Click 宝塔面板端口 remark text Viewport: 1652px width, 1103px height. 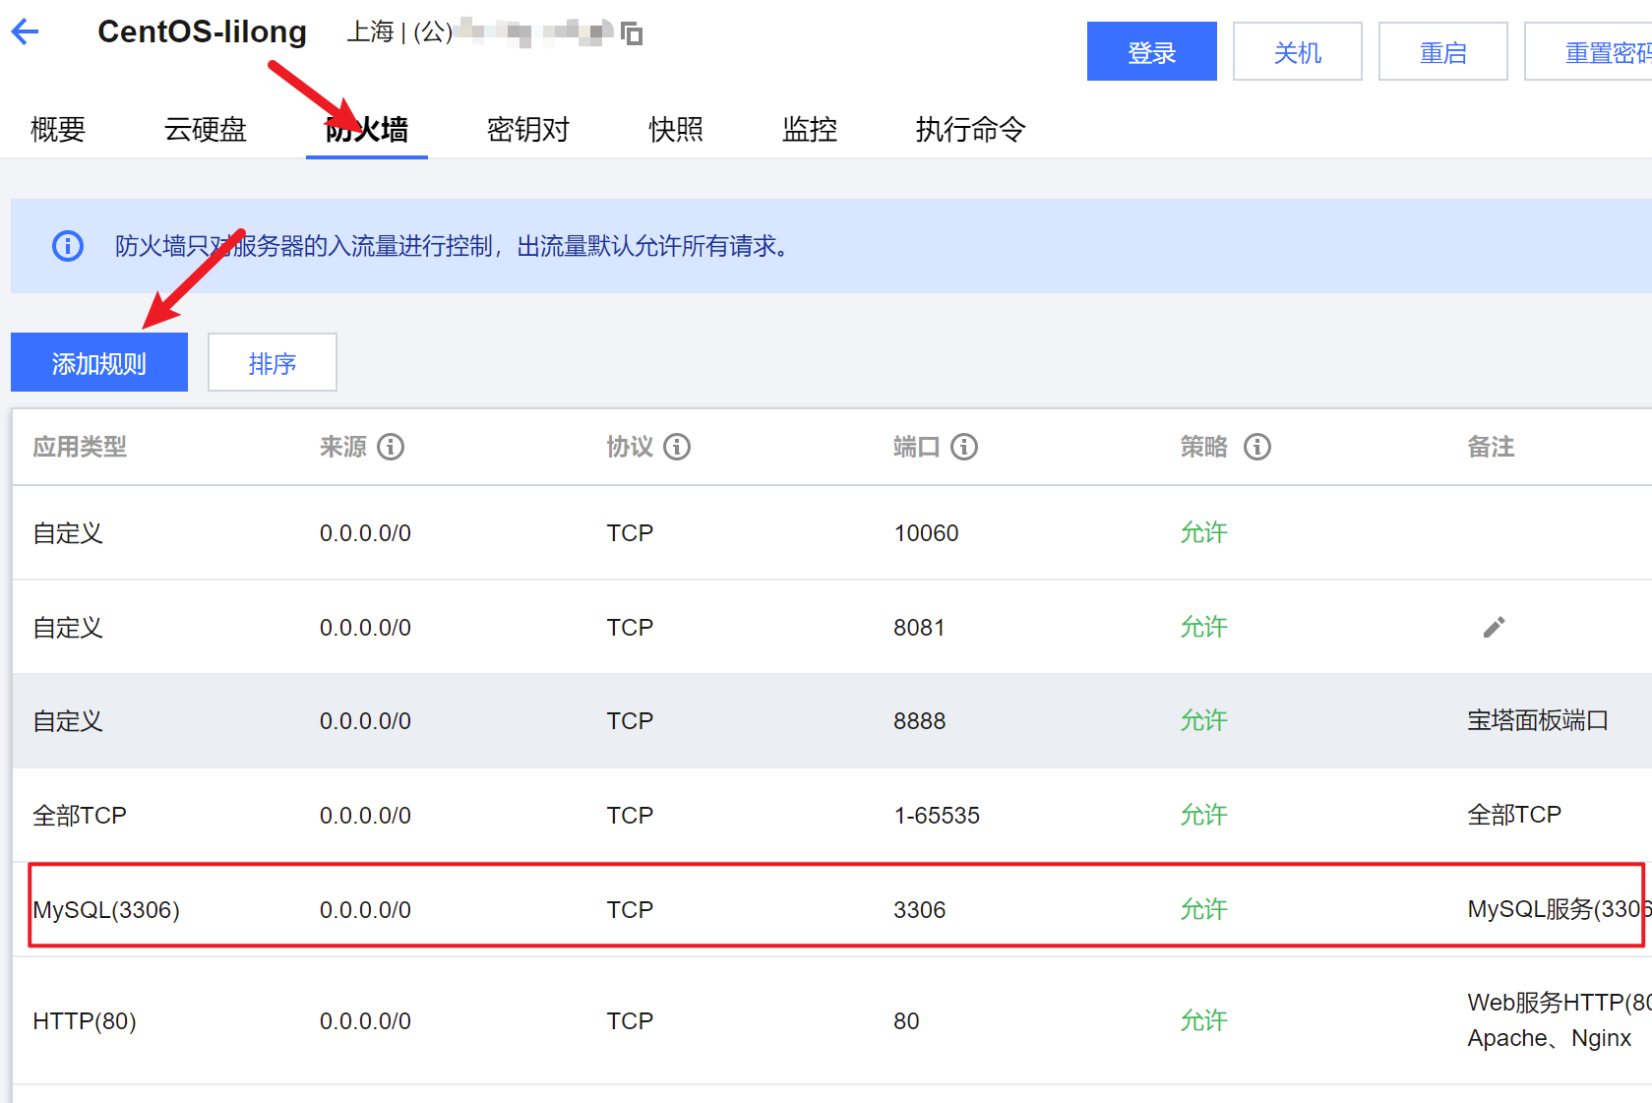coord(1538,720)
